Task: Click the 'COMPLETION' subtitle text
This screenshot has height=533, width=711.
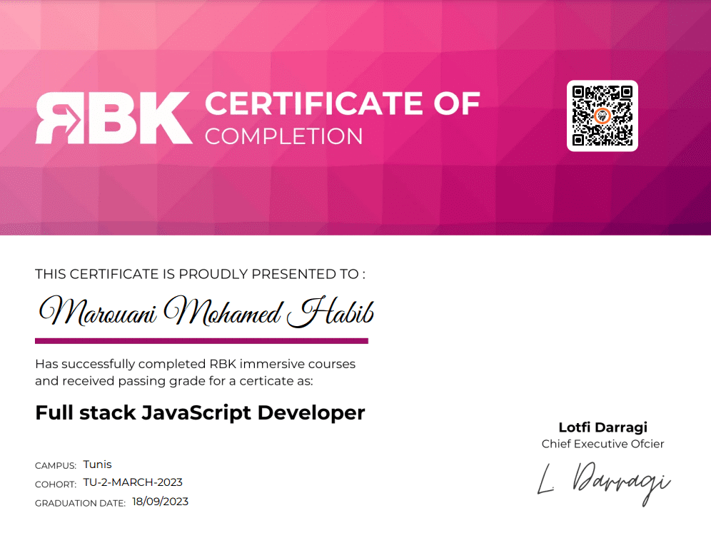Action: click(284, 136)
